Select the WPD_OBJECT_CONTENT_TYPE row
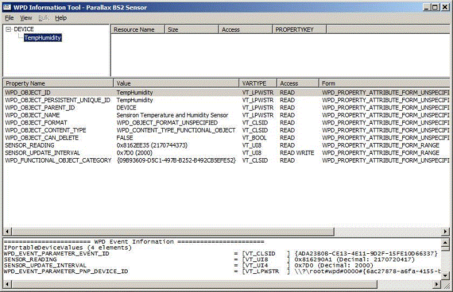 pos(227,130)
